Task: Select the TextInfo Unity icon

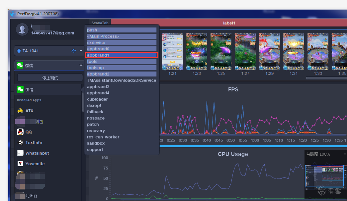Action: (20, 142)
